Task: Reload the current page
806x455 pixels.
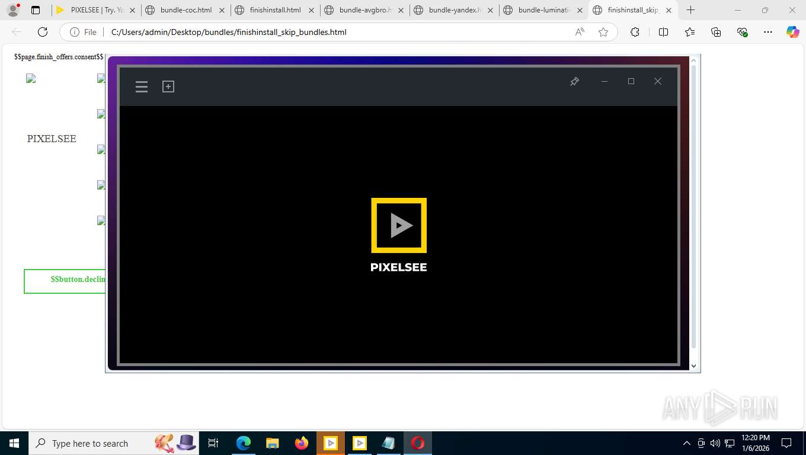Action: [x=43, y=32]
